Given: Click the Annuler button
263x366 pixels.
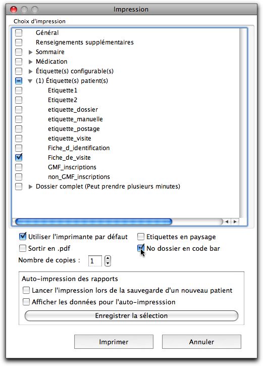Looking at the screenshot, I should [x=201, y=342].
